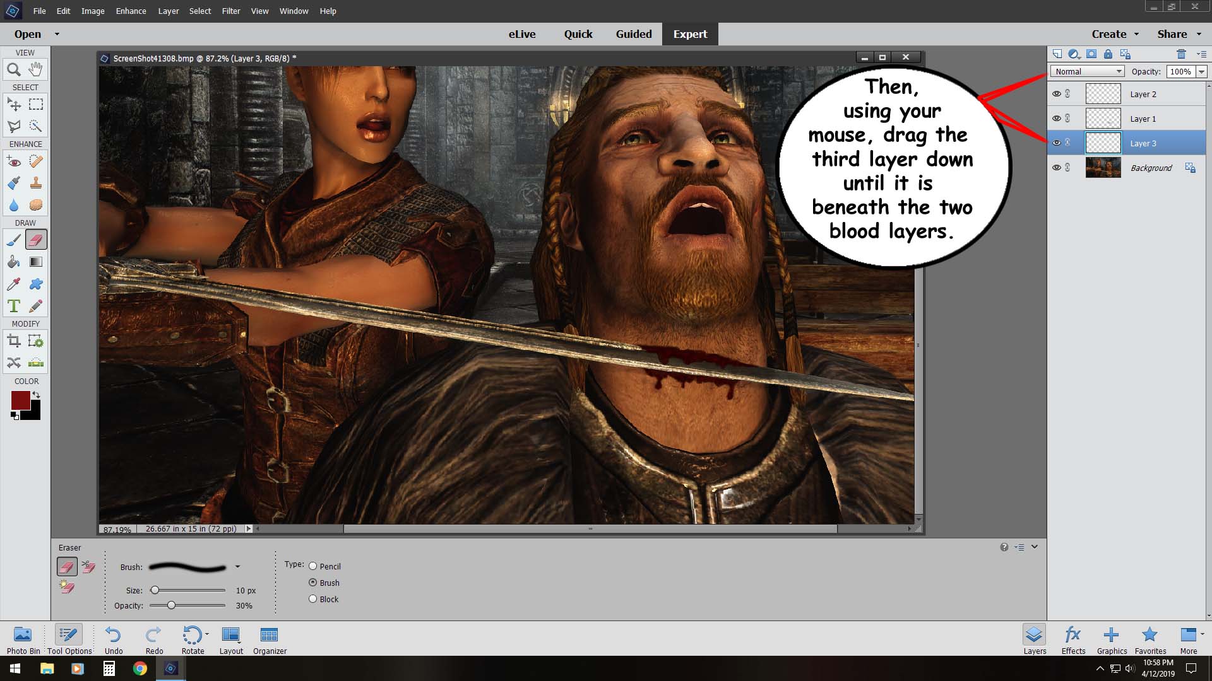1212x681 pixels.
Task: Toggle link icon on Layer 2
Action: click(1068, 94)
